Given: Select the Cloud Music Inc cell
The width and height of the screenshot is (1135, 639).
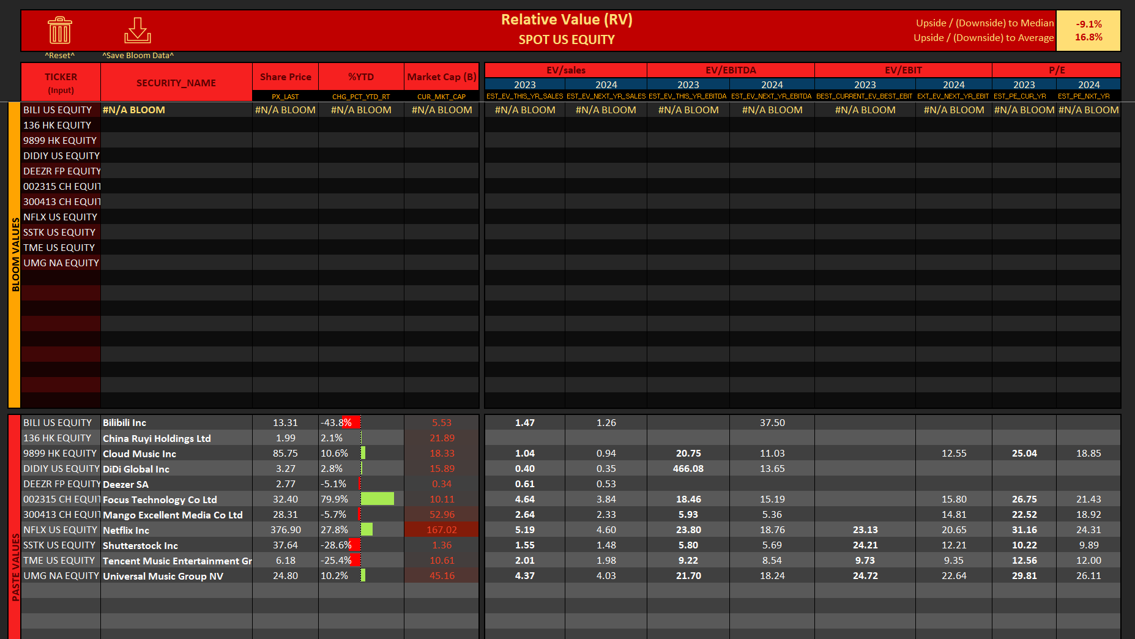Looking at the screenshot, I should coord(176,454).
